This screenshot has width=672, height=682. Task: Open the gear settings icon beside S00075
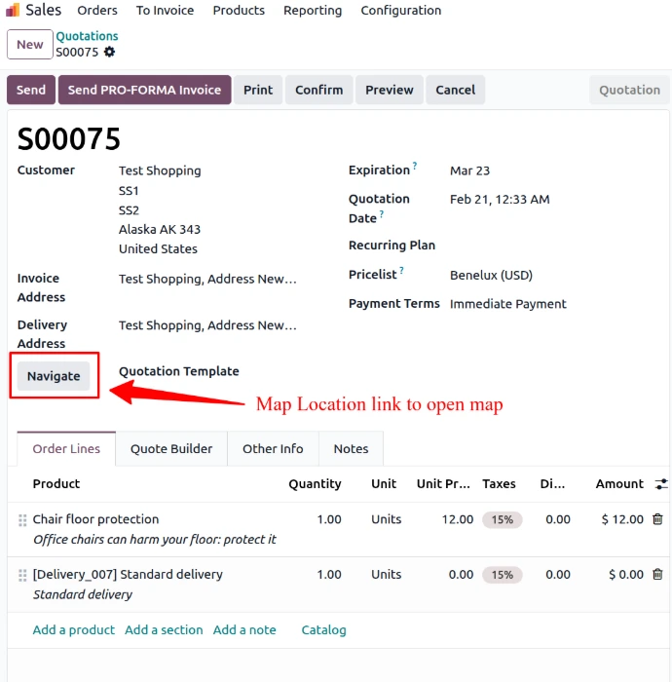tap(109, 52)
